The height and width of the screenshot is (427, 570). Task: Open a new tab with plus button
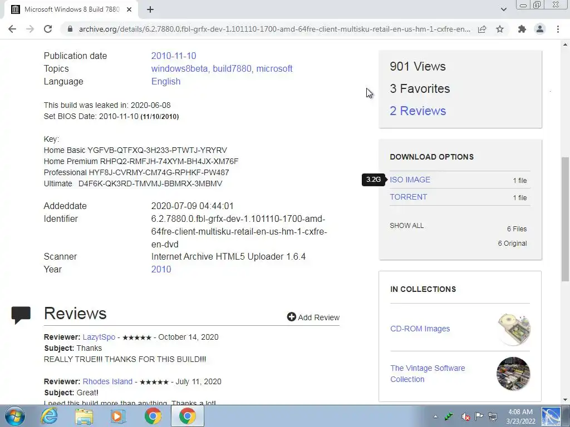coord(150,9)
